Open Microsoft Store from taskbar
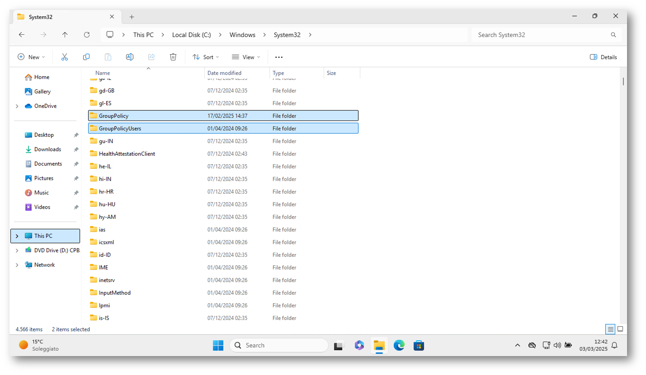The image size is (646, 375). 419,346
